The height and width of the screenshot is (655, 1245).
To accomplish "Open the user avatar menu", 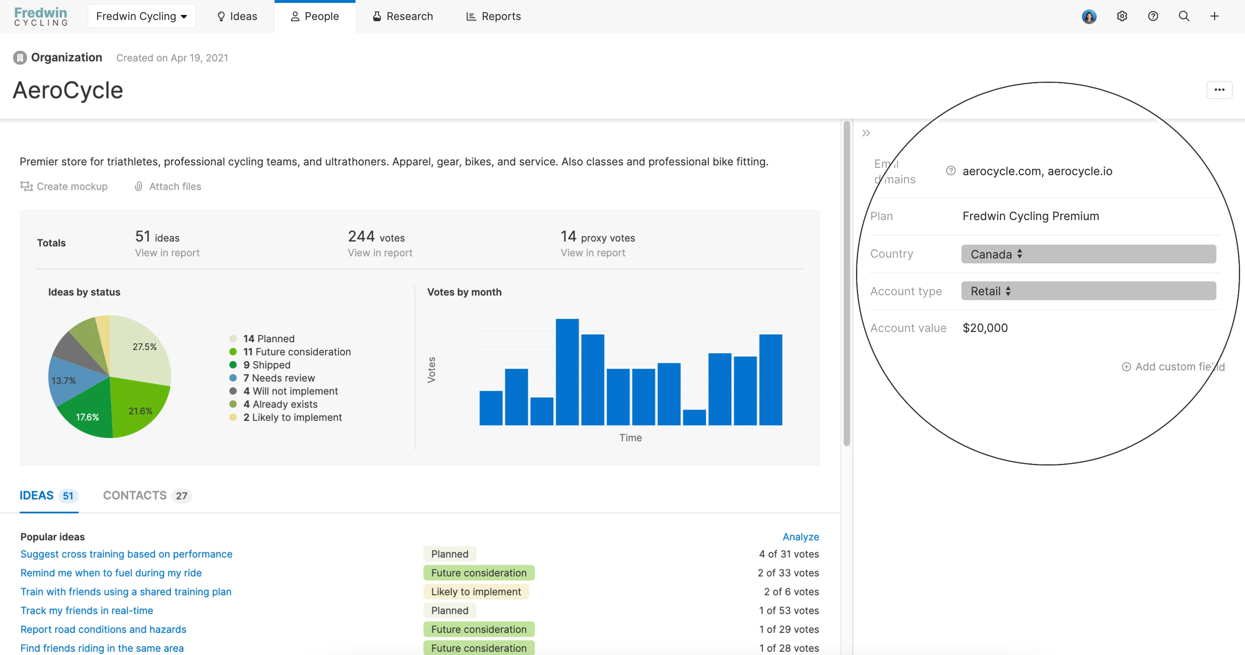I will click(x=1089, y=16).
